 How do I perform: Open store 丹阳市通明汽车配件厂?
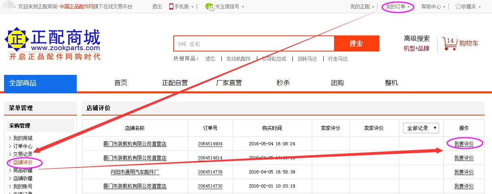[x=135, y=172]
